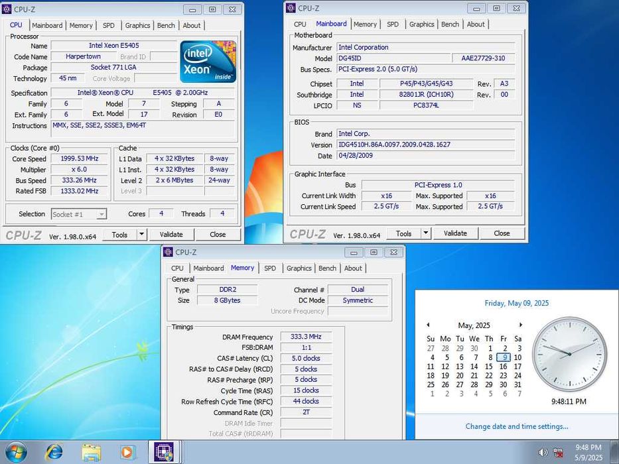Viewport: 619px width, 464px height.
Task: Click the Intel Xeon inside logo
Action: click(208, 62)
